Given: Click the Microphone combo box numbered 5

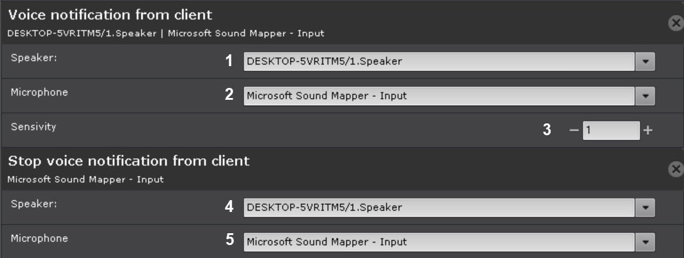Looking at the screenshot, I should tap(439, 241).
